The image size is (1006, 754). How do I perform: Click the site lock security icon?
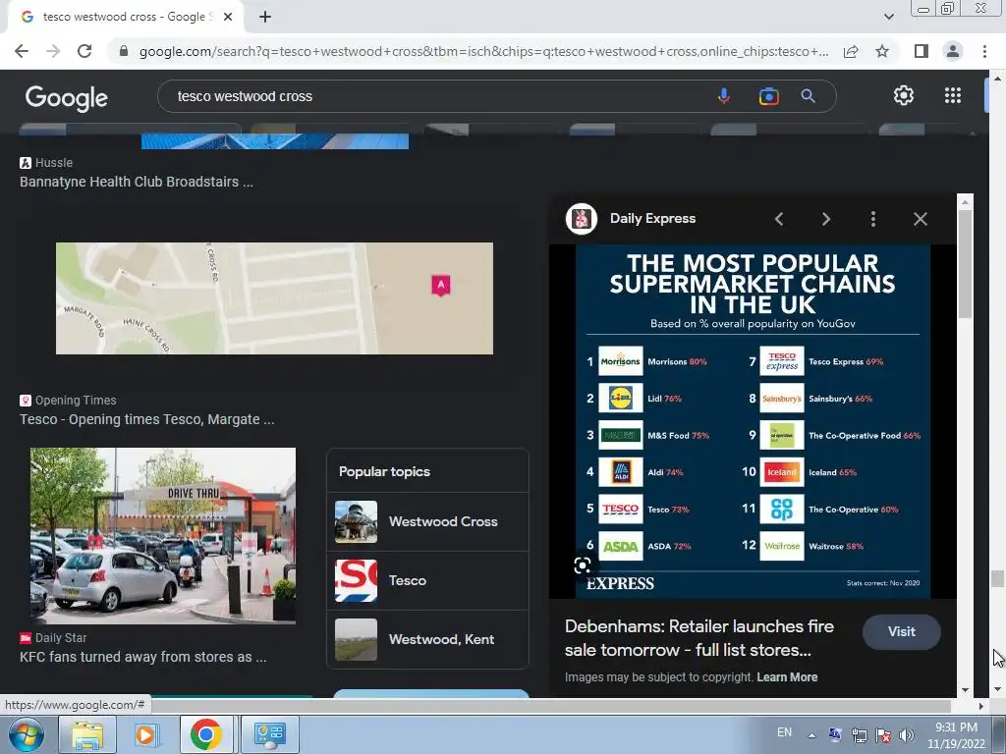[124, 51]
